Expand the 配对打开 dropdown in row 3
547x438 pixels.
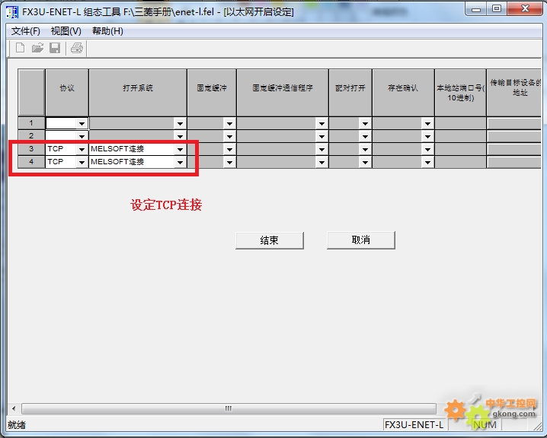tap(365, 149)
